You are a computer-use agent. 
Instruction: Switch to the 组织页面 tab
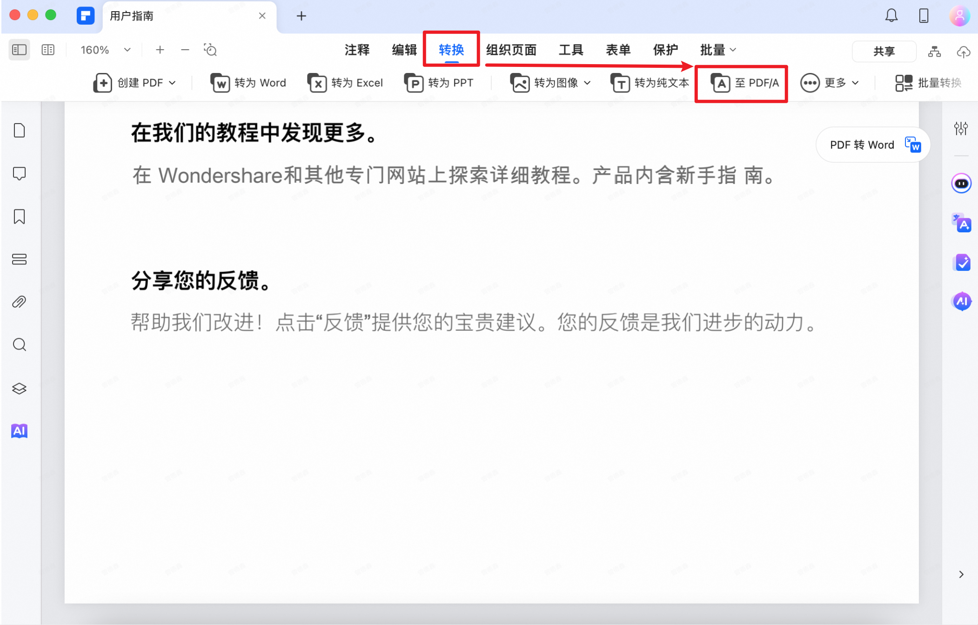tap(511, 50)
